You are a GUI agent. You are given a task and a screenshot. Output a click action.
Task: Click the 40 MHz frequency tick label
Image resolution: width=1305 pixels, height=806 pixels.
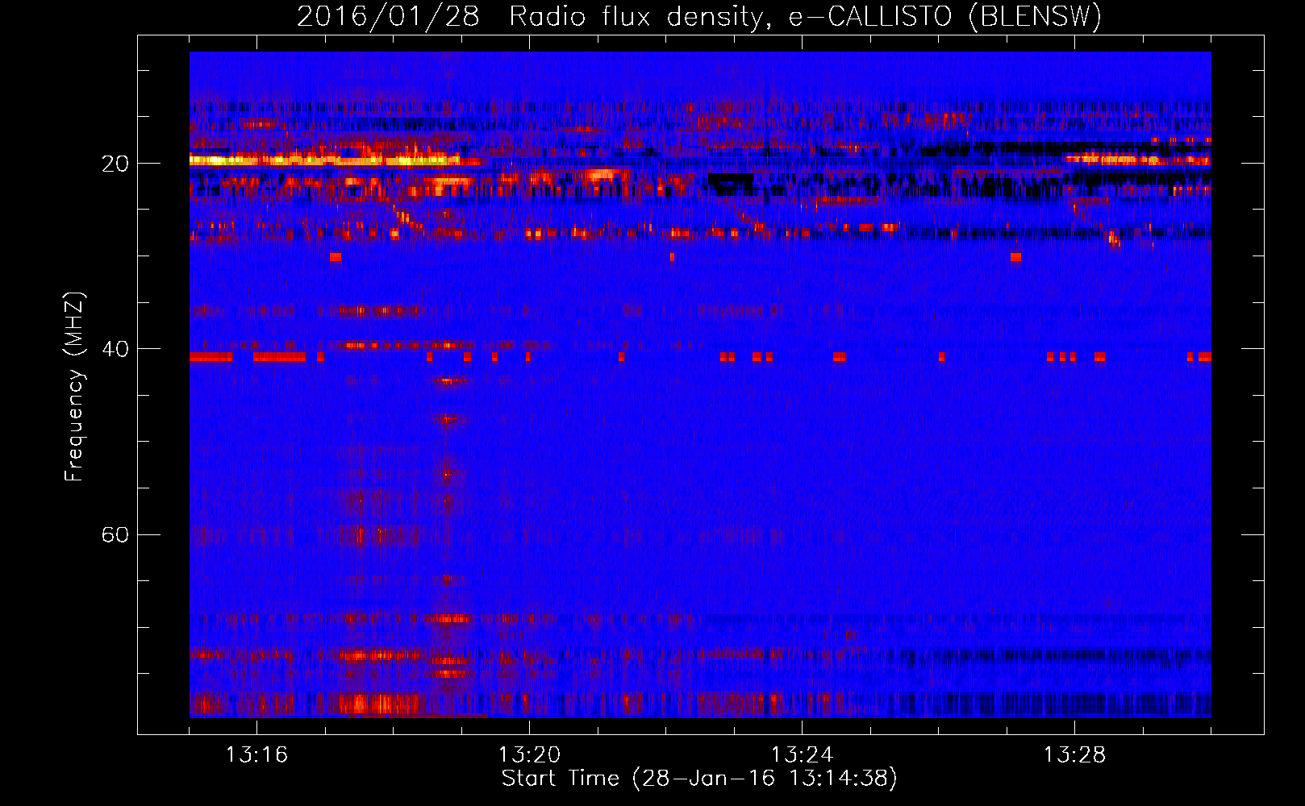pos(115,349)
